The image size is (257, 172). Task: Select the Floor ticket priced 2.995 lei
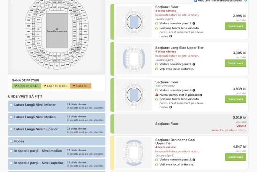pyautogui.click(x=235, y=26)
